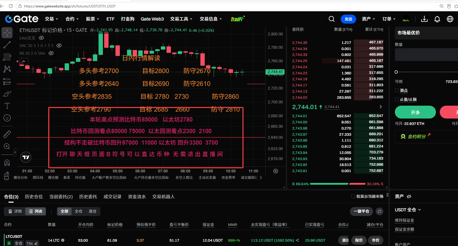Click the 一键平仓 button
Screen dimensions: 458x246
362,211
